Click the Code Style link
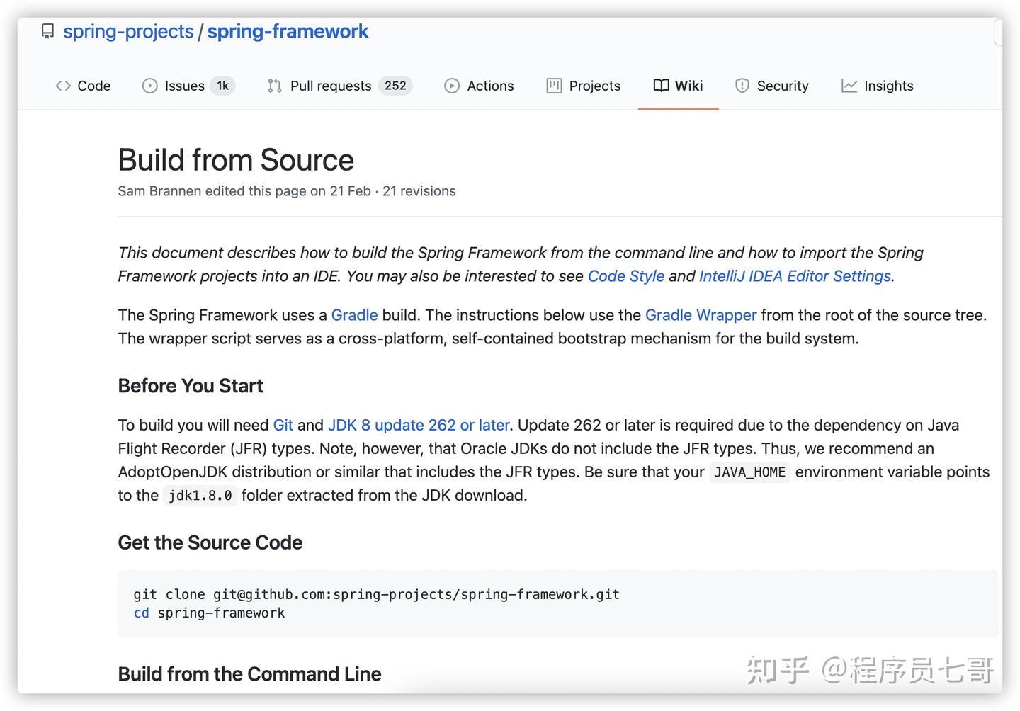This screenshot has width=1020, height=711. (x=625, y=276)
